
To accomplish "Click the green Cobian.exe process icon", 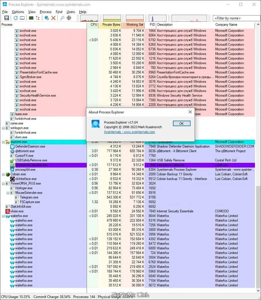I will 8,174.
